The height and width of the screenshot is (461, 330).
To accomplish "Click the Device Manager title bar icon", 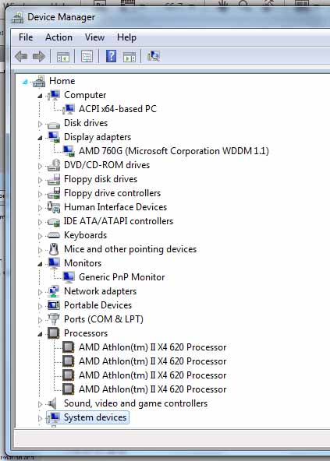I will coord(18,18).
